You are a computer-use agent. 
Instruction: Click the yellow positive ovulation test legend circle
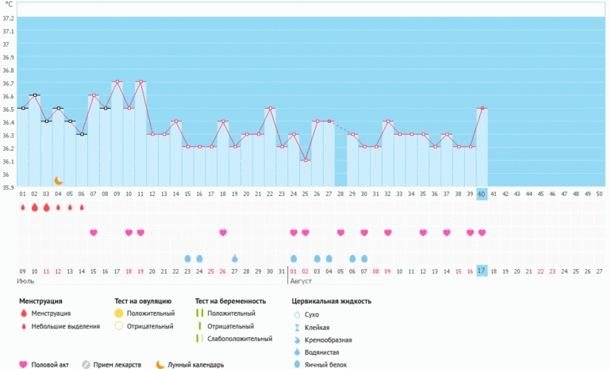[x=119, y=313]
